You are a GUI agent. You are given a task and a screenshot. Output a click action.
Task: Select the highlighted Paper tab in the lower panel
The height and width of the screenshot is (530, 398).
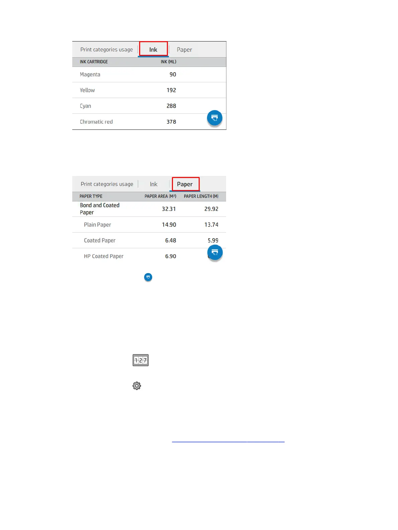point(185,184)
